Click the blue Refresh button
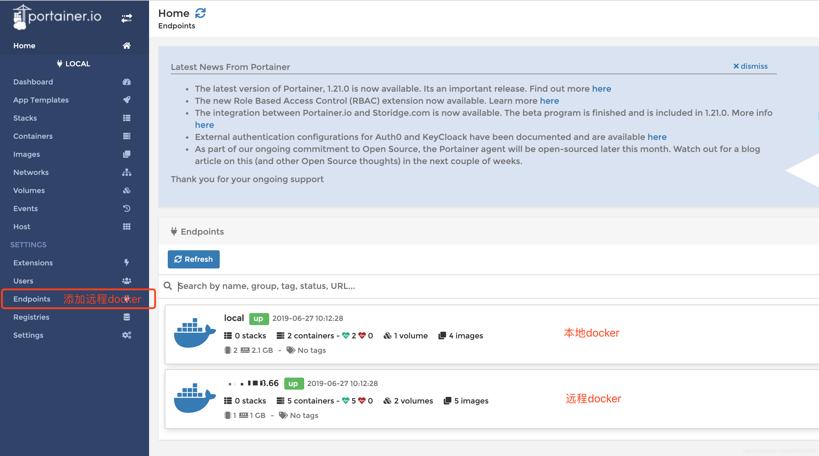 (194, 259)
